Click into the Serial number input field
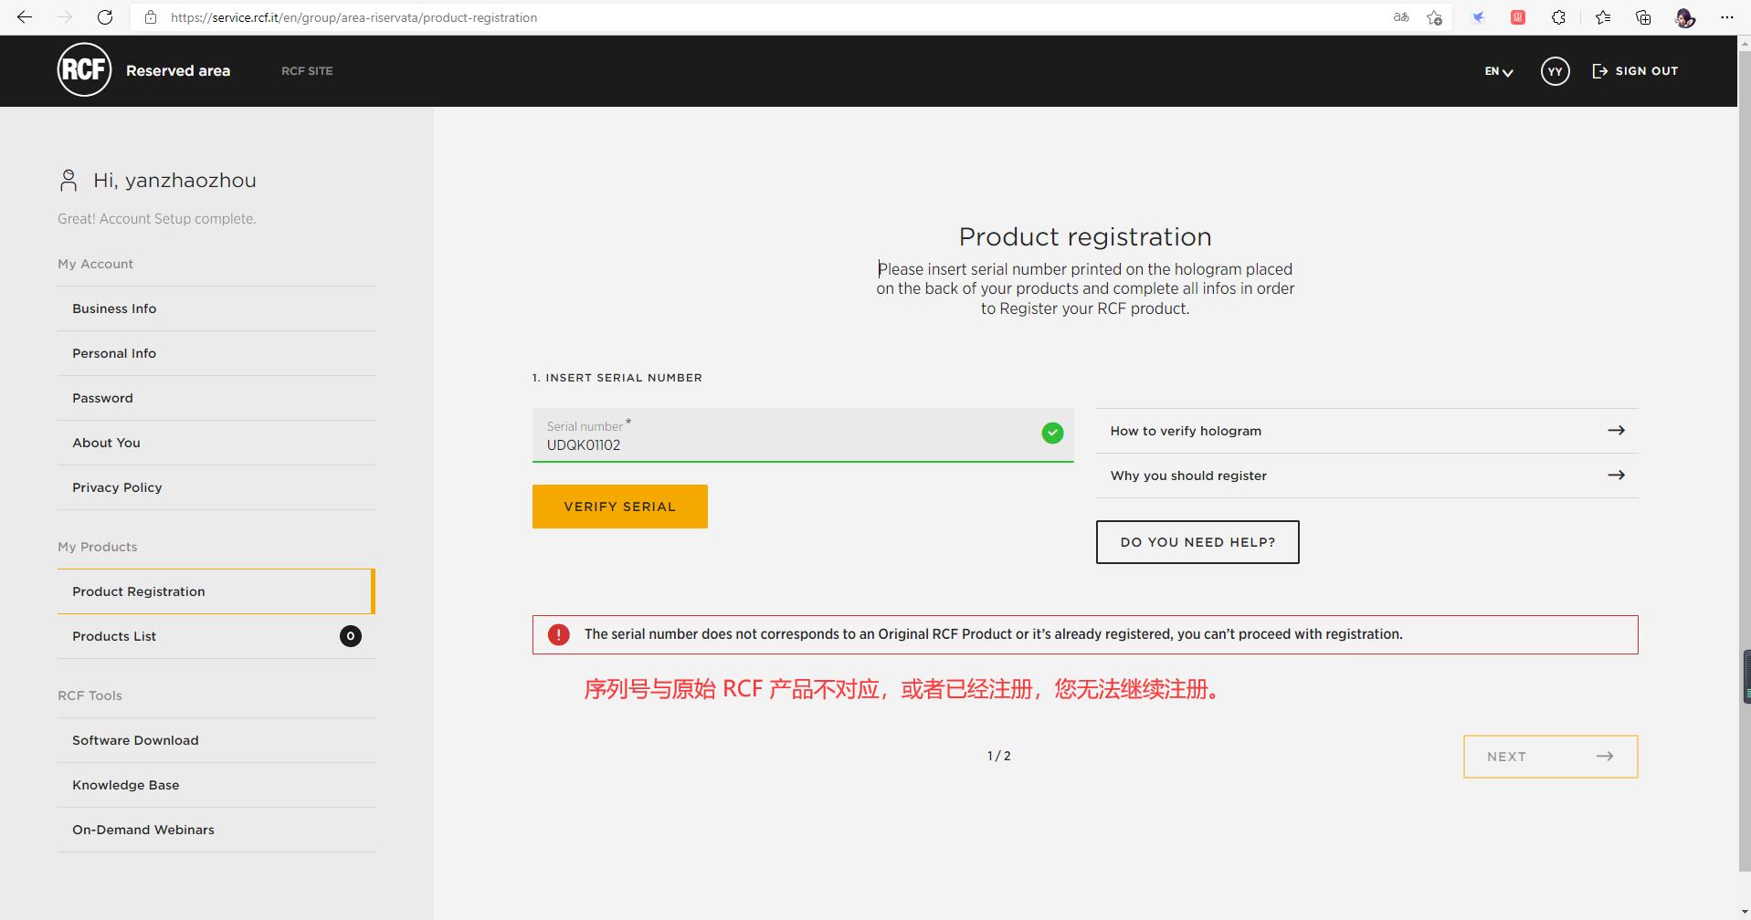Image resolution: width=1751 pixels, height=920 pixels. (x=803, y=435)
